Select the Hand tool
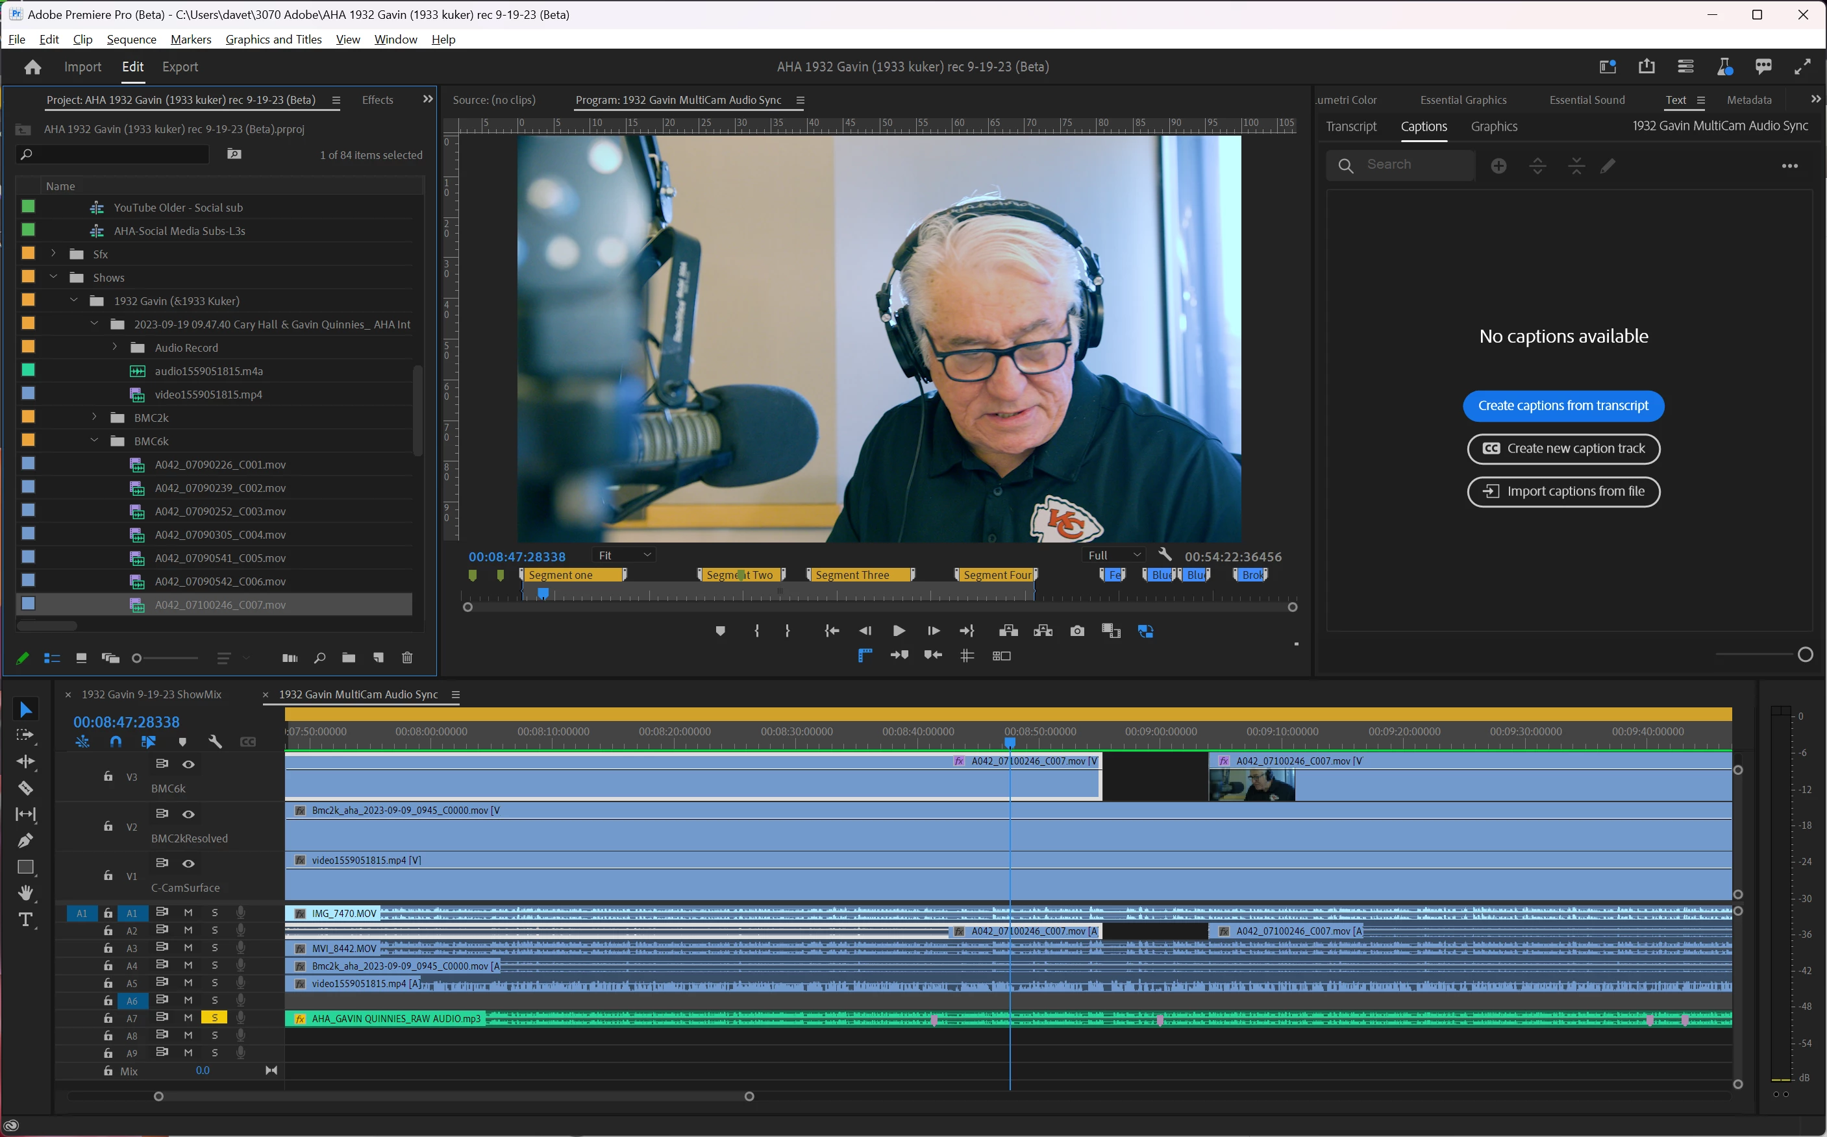Image resolution: width=1827 pixels, height=1137 pixels. pos(25,892)
